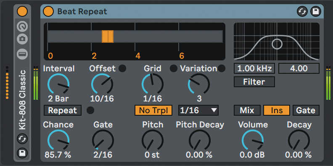
Task: Enable the Repeat button
Action: tap(62, 110)
